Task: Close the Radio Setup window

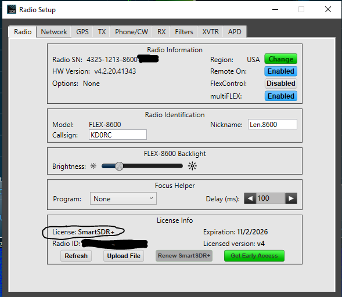Action: 328,9
